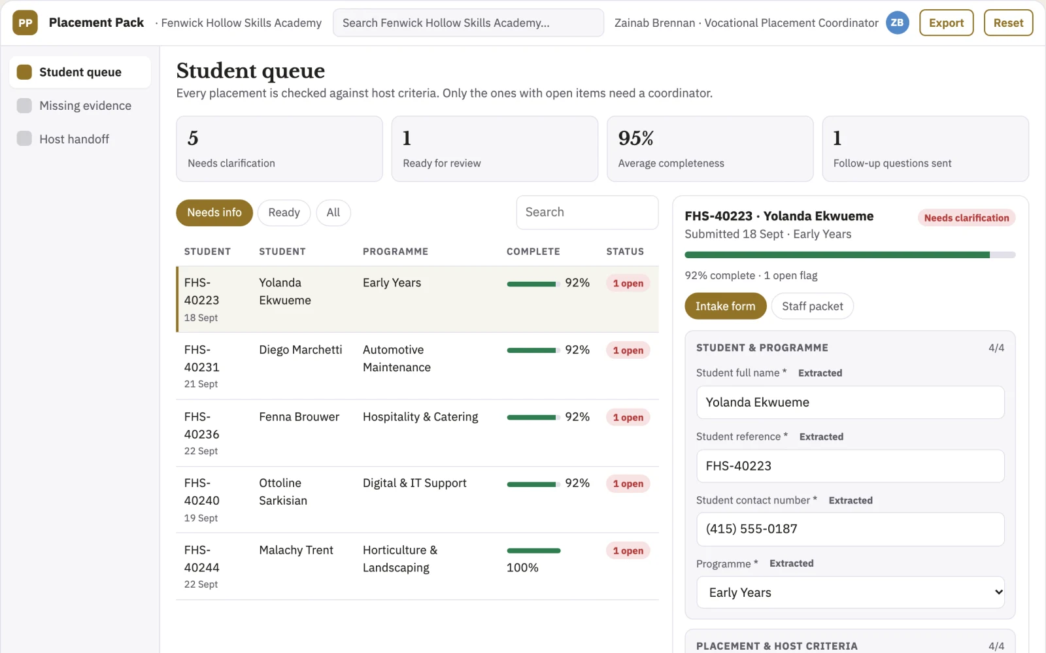Screen dimensions: 1046x653
Task: Click the PROGRAMME column header
Action: pos(396,252)
